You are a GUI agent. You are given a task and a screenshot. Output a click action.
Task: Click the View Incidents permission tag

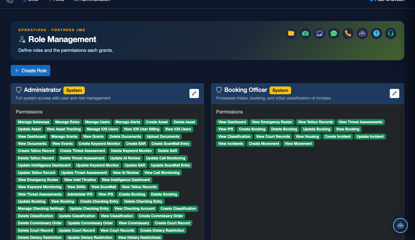point(231,144)
